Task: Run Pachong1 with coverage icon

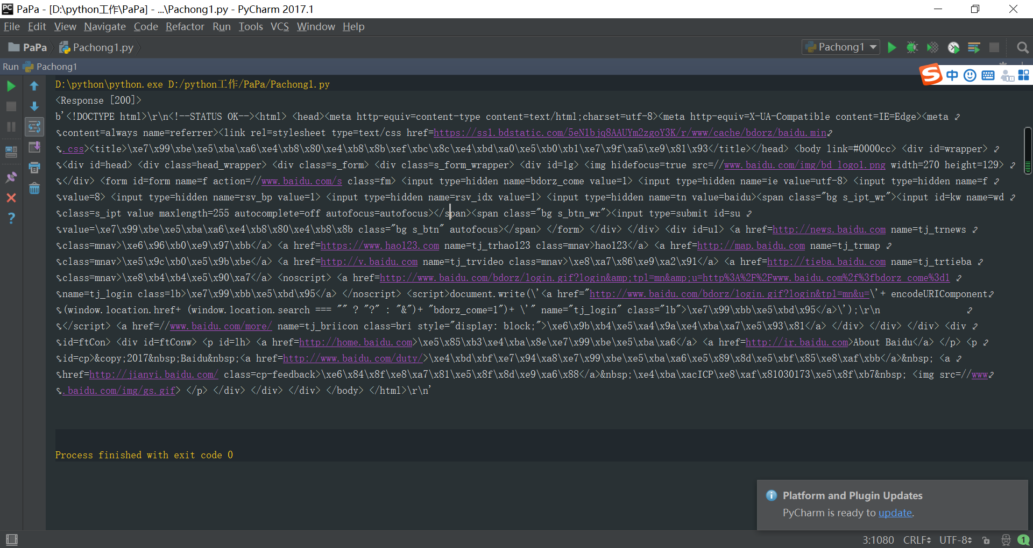Action: (x=932, y=47)
